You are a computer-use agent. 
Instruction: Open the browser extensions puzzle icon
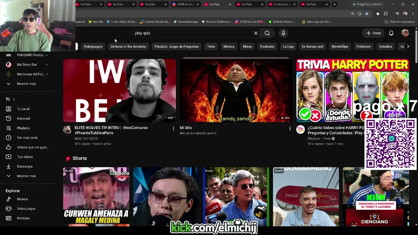[386, 14]
